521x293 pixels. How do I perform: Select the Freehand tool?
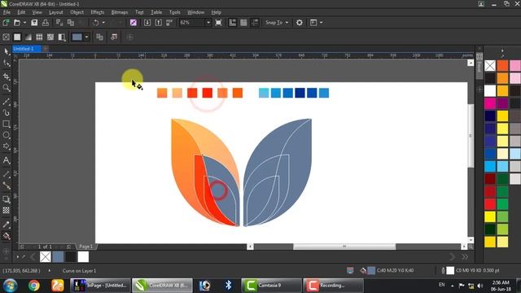[x=6, y=102]
